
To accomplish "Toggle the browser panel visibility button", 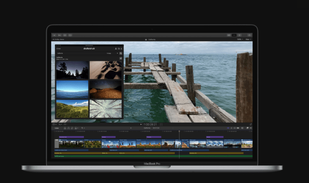I will tap(229, 35).
